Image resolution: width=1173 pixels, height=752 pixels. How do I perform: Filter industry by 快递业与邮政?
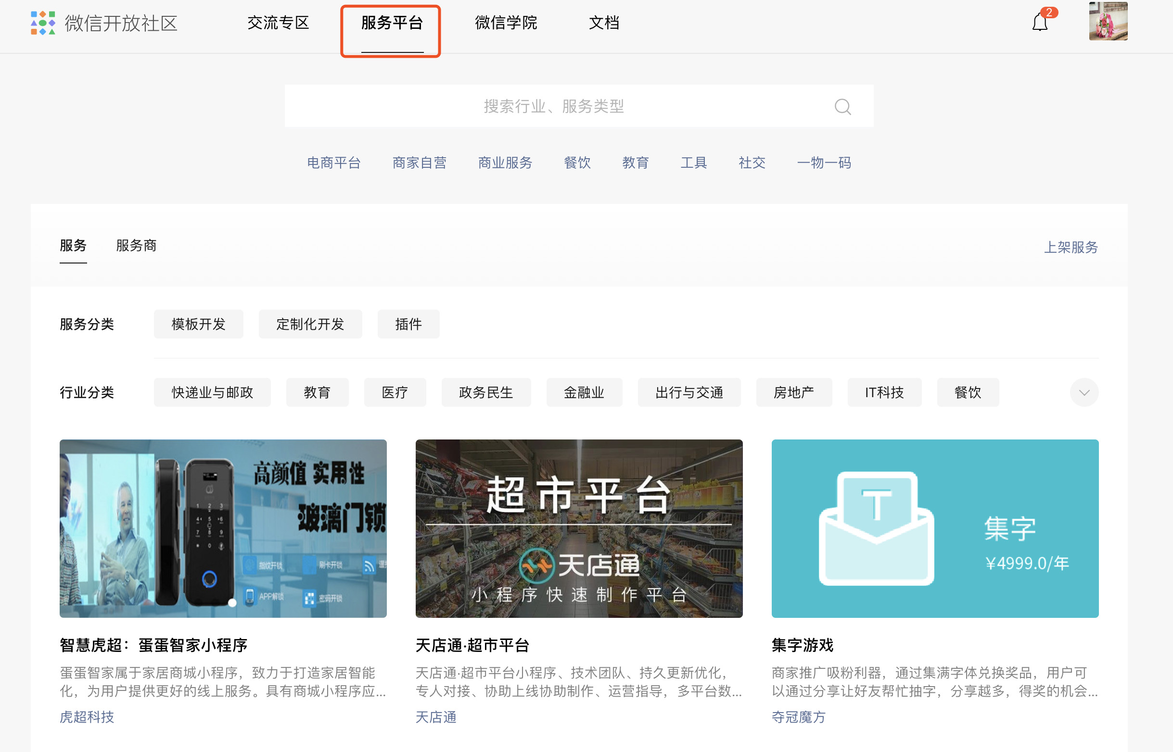click(212, 393)
